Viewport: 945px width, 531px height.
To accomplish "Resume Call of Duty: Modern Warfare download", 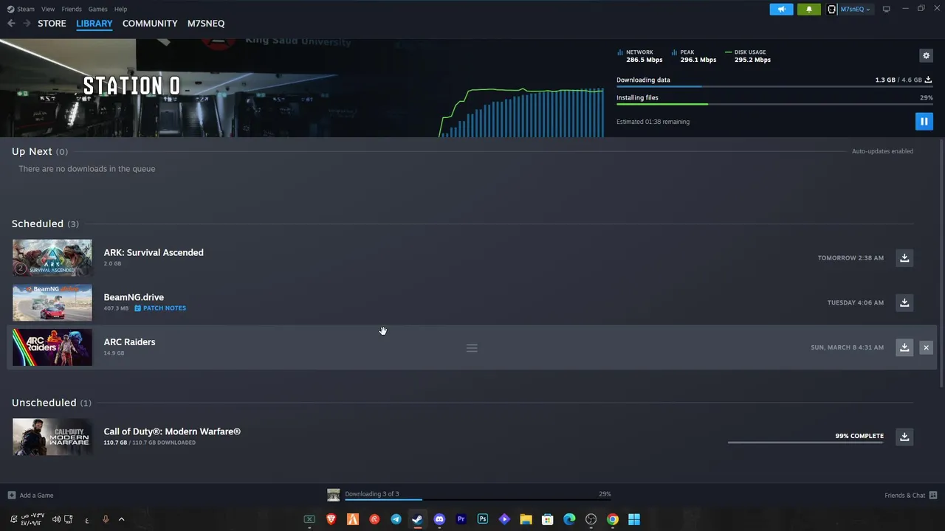I will coord(904,437).
